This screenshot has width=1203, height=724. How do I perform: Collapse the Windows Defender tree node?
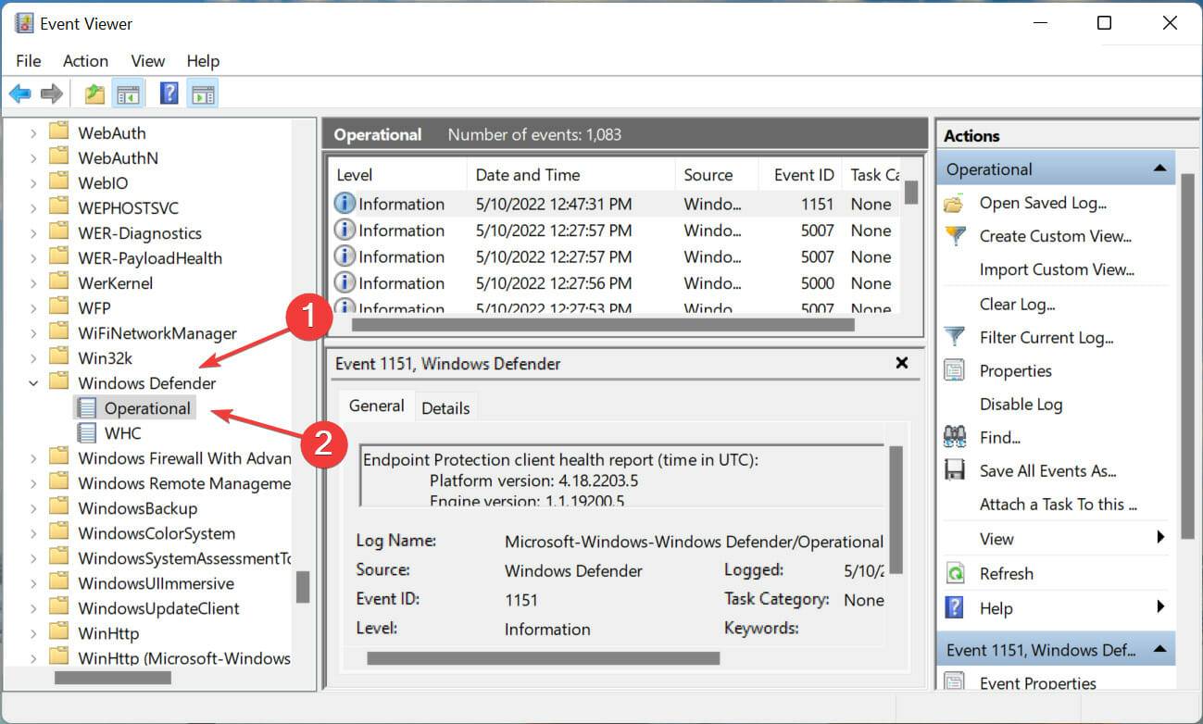pyautogui.click(x=33, y=382)
